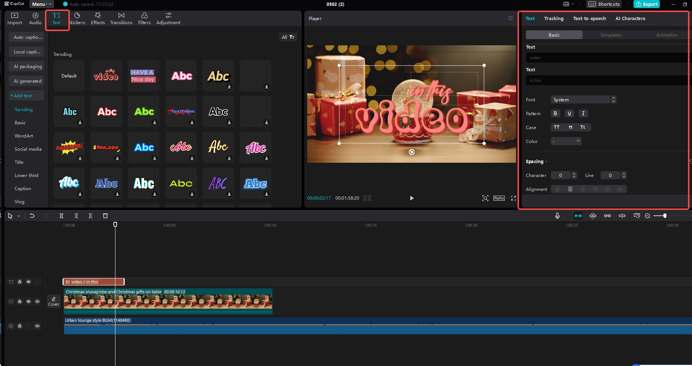Click the full screen preview icon in Player
Screen dimensions: 692x366
pyautogui.click(x=514, y=198)
